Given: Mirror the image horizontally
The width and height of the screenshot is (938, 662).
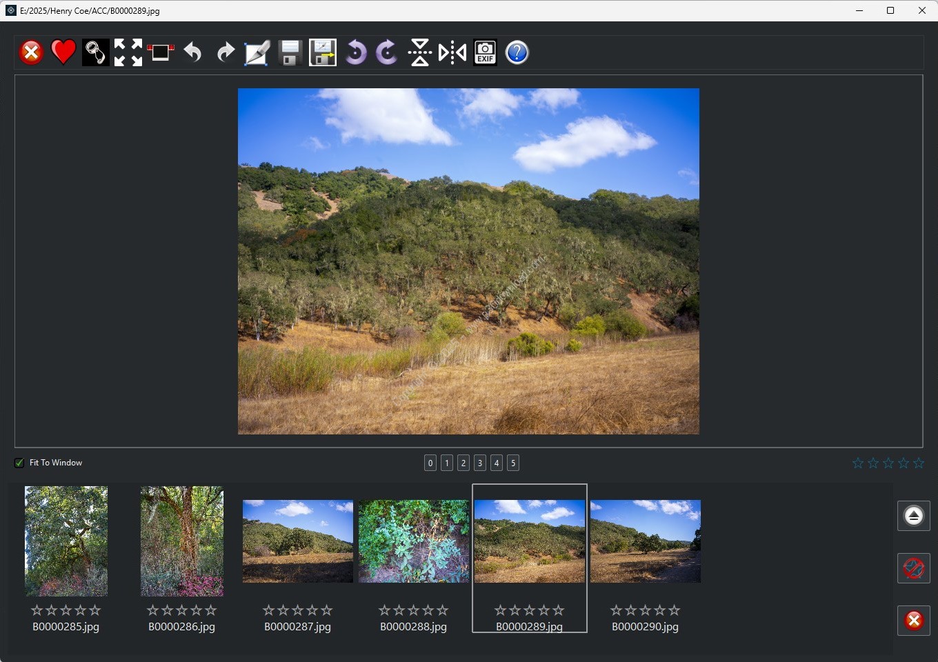Looking at the screenshot, I should 452,52.
